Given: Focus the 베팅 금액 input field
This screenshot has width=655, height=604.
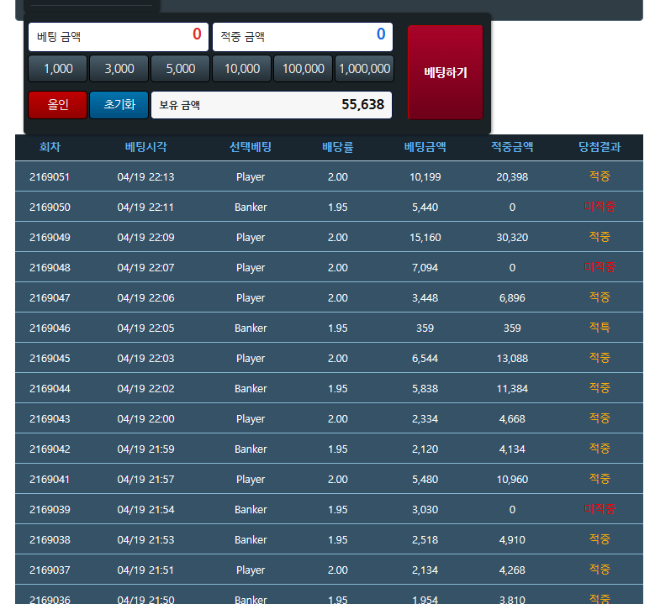Looking at the screenshot, I should [x=119, y=36].
